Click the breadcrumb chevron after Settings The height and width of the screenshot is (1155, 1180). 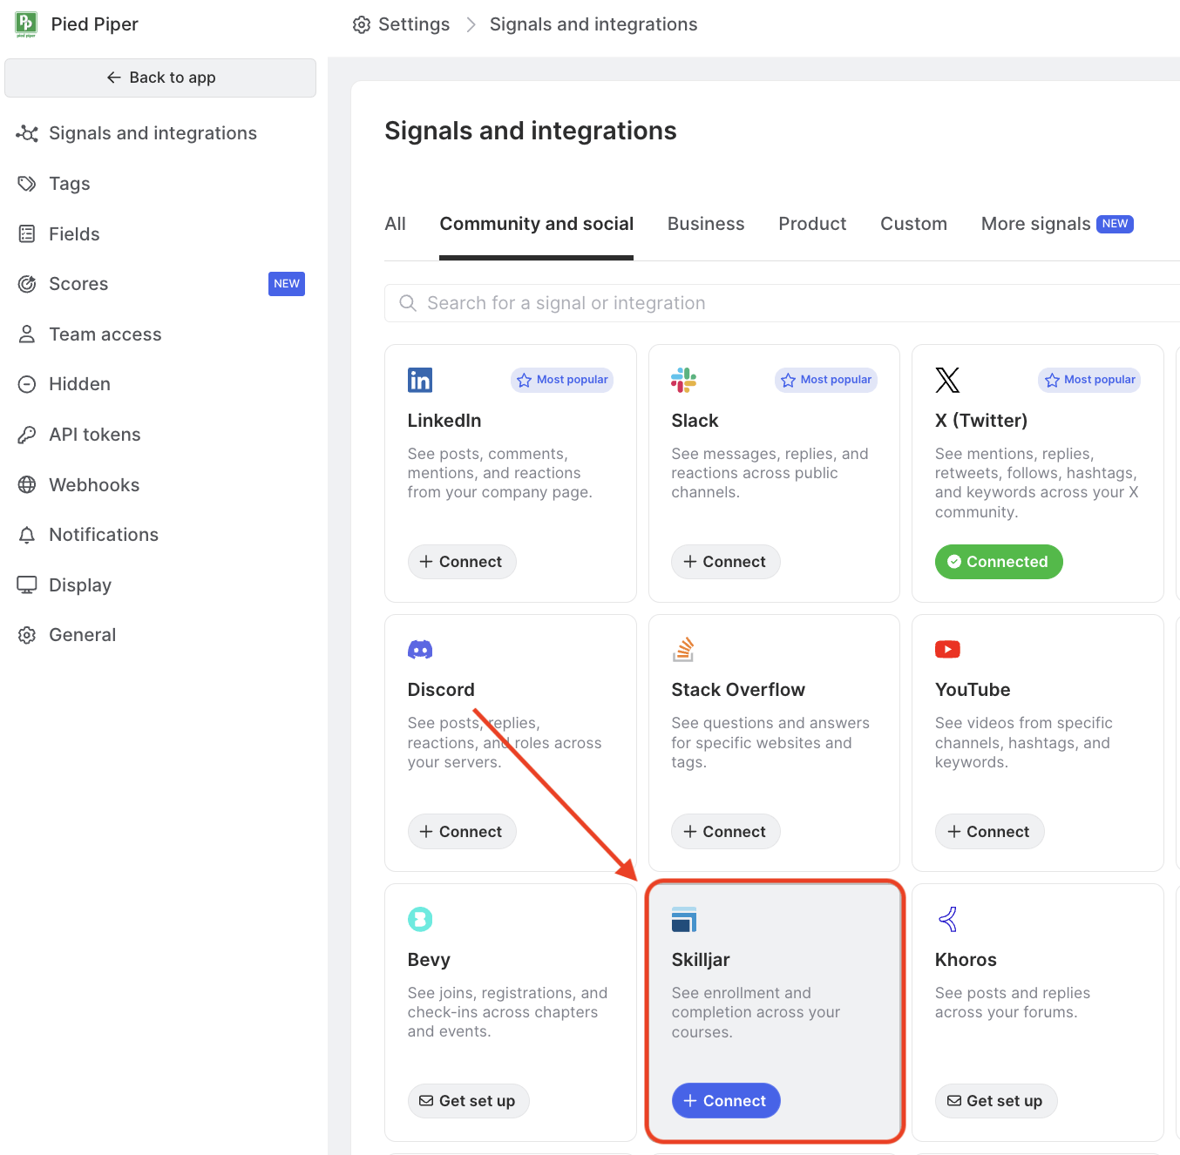(x=471, y=24)
